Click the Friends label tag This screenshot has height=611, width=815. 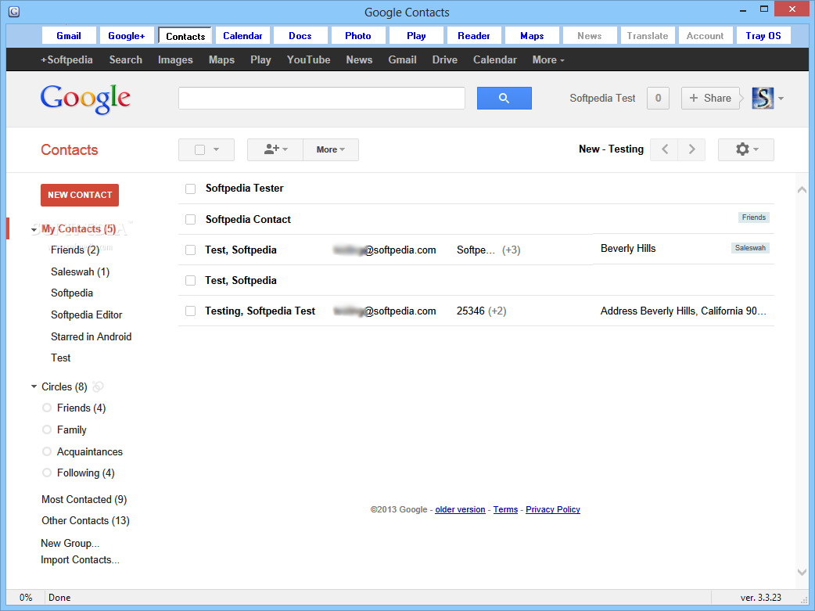click(x=754, y=217)
